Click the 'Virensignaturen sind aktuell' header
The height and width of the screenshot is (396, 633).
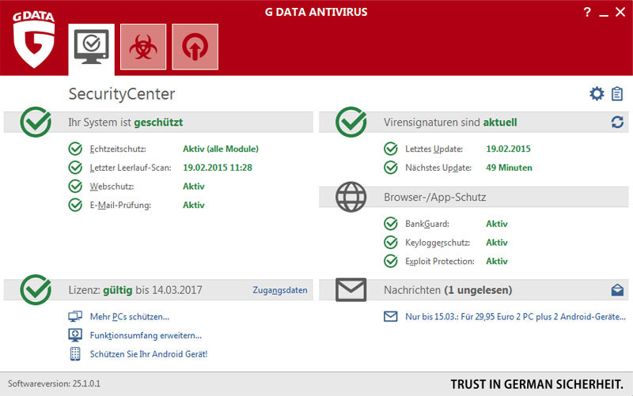450,122
